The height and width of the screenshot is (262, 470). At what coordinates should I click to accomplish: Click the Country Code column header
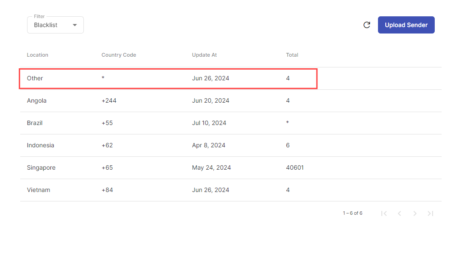click(x=119, y=55)
